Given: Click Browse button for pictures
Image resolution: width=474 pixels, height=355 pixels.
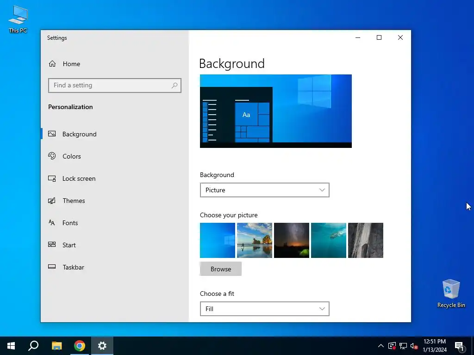Looking at the screenshot, I should [221, 269].
